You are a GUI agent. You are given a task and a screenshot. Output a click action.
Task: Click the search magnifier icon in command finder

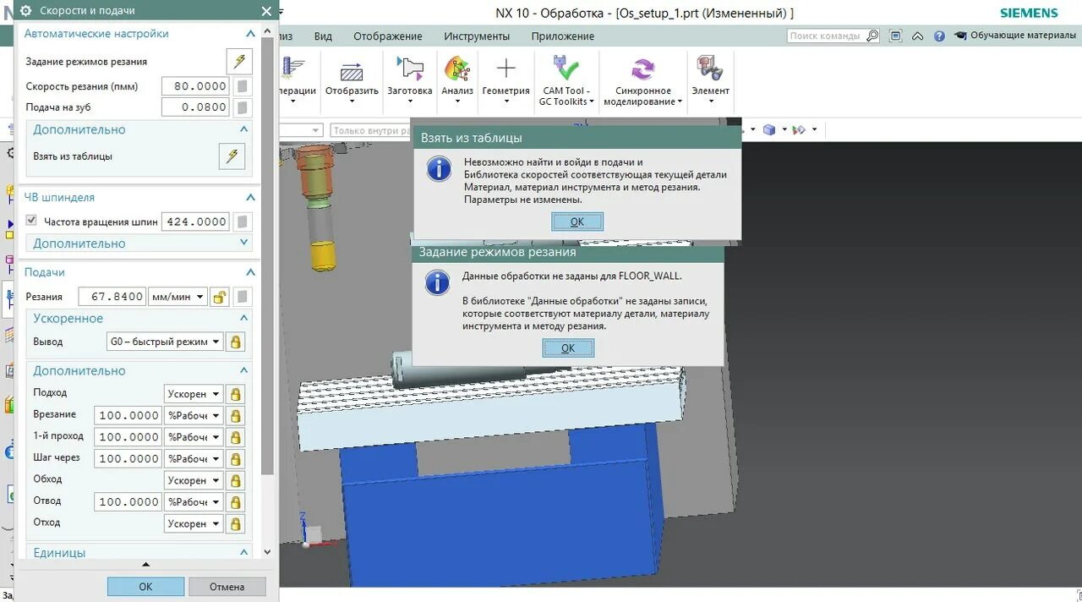pyautogui.click(x=872, y=36)
